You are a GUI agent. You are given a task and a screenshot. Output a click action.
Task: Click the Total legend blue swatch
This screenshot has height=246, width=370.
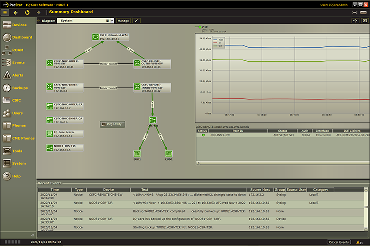215,40
